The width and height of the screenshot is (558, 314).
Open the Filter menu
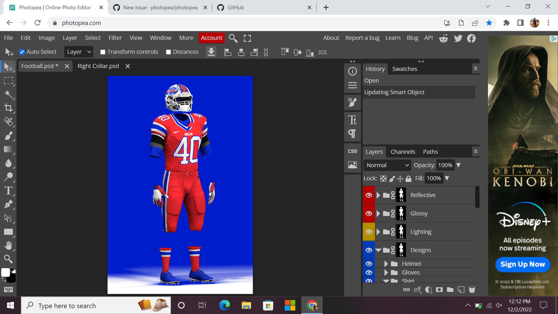(x=115, y=38)
